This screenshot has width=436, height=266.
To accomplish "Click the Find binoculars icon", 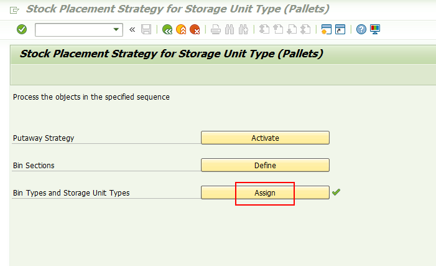I will [x=230, y=29].
